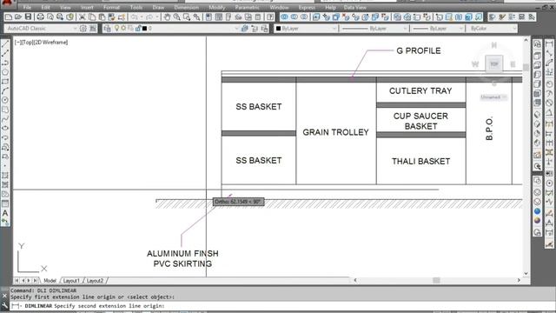Switch to the Layout1 tab
The height and width of the screenshot is (313, 556).
(71, 281)
